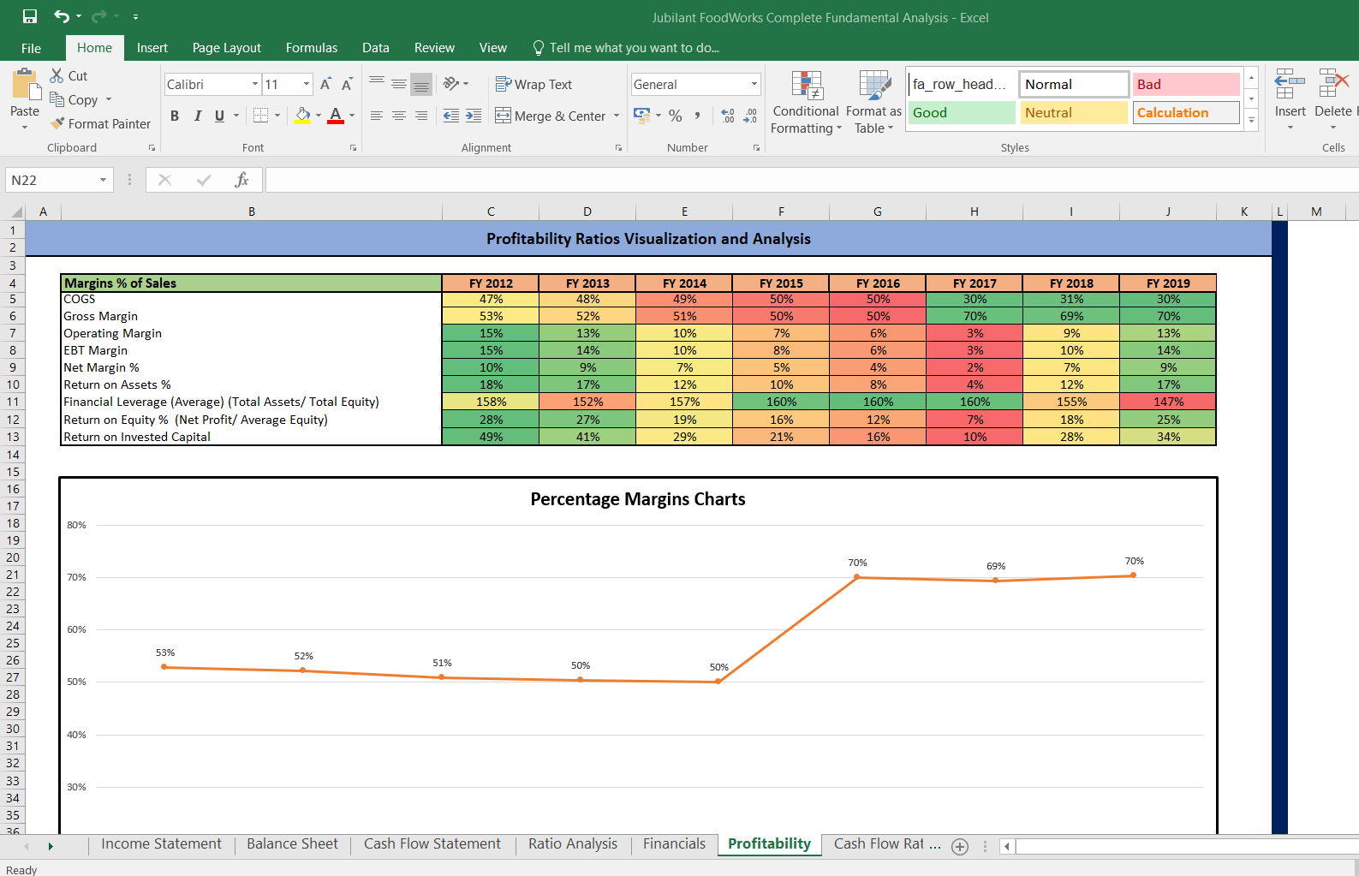
Task: Apply the Percent Style icon
Action: point(676,115)
